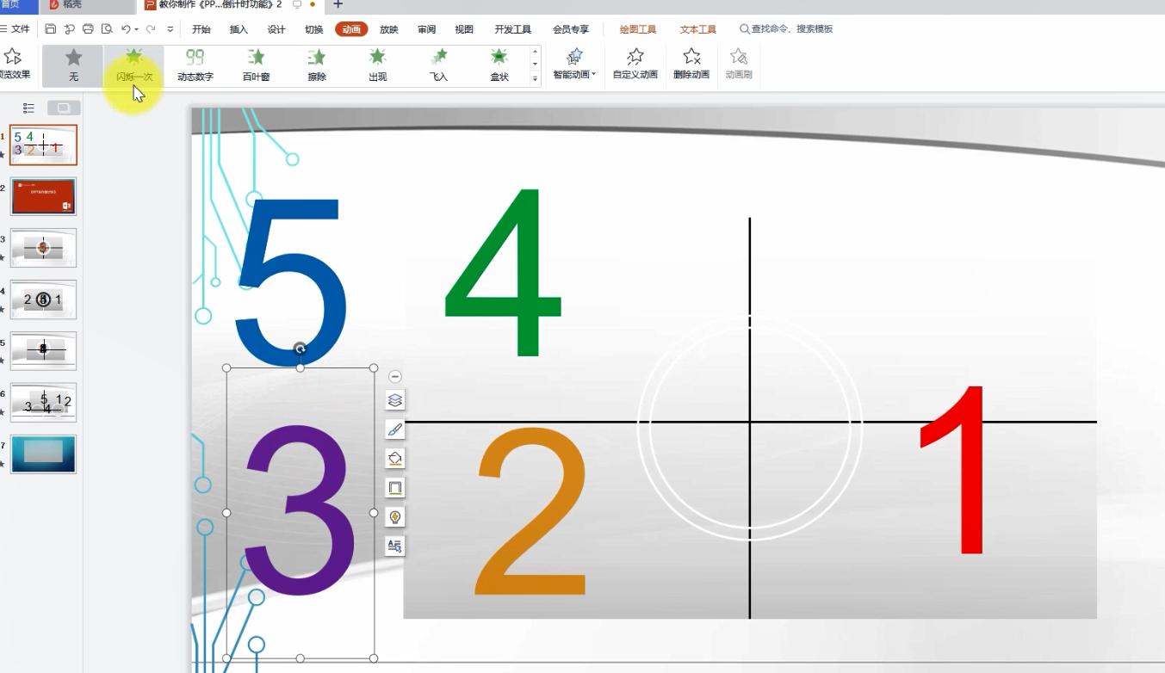The width and height of the screenshot is (1165, 673).
Task: Select the orange number 2 on slide
Action: click(x=530, y=513)
